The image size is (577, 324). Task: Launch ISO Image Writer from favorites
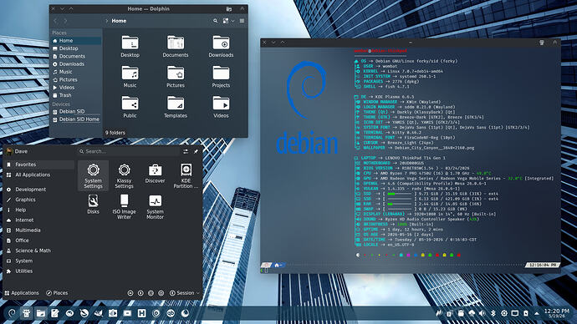[124, 207]
